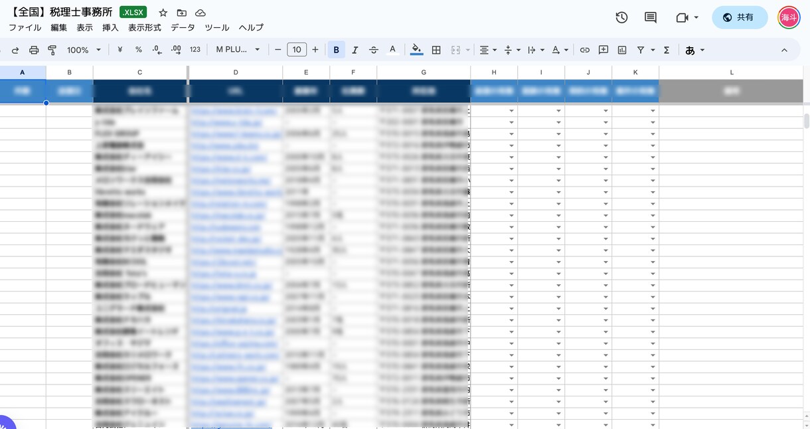This screenshot has width=810, height=429.
Task: Decrease font size with minus
Action: 278,50
